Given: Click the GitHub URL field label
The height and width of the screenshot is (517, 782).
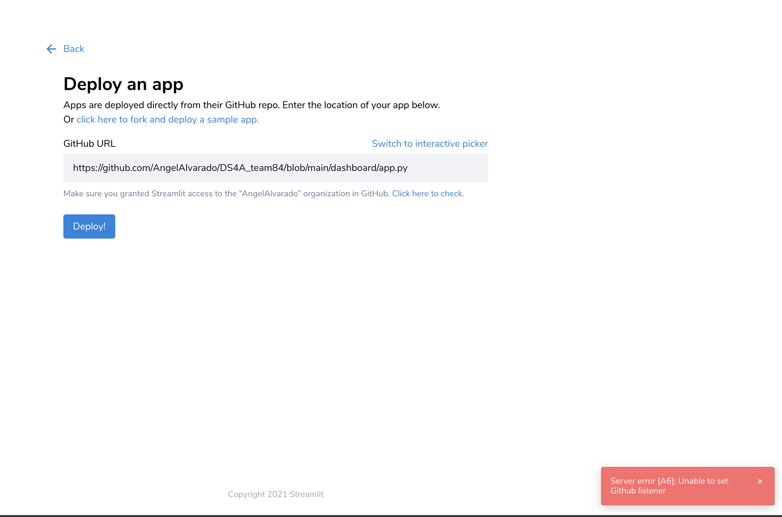Looking at the screenshot, I should pos(89,143).
